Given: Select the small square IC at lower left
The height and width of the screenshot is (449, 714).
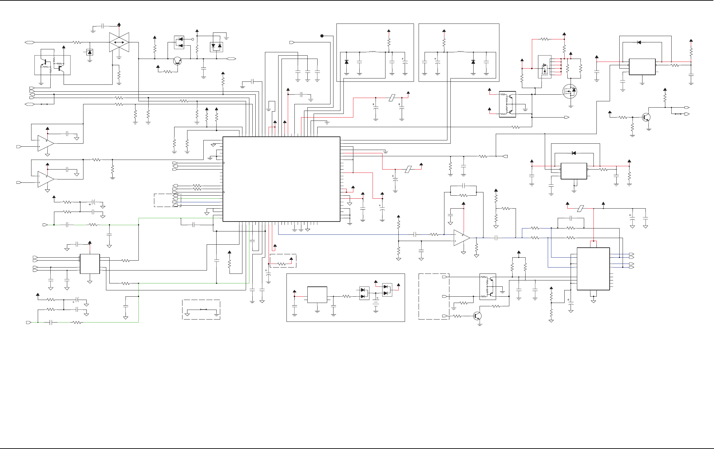Looking at the screenshot, I should coord(90,264).
